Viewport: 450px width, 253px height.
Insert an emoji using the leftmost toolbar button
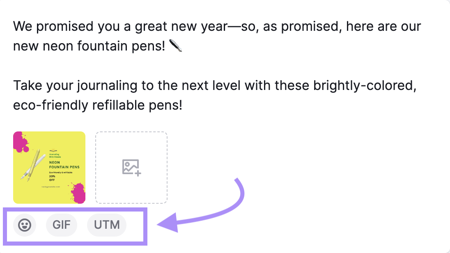tap(25, 225)
